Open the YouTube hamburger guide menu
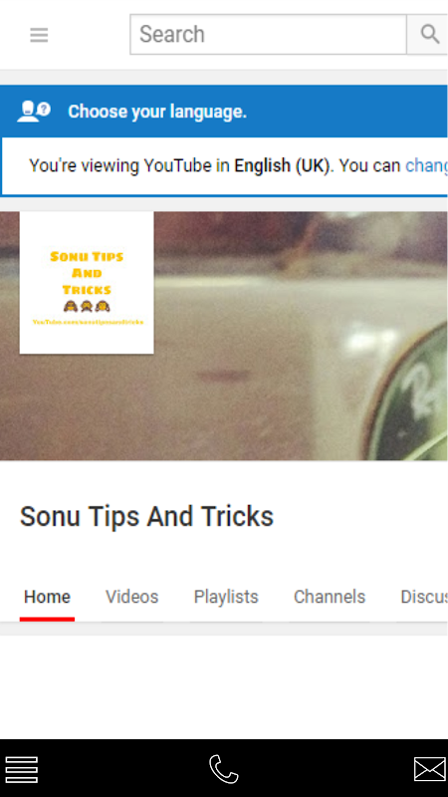Viewport: 448px width, 797px height. pos(39,35)
